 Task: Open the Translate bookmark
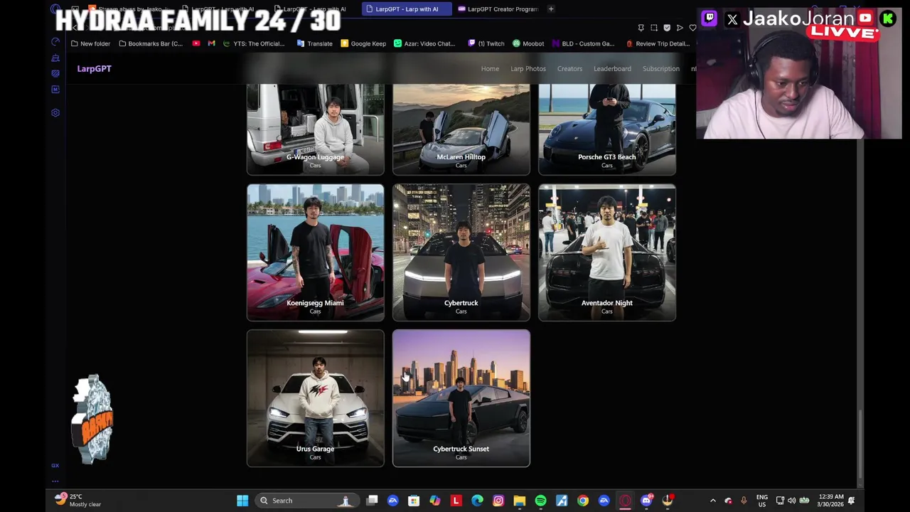tap(315, 43)
